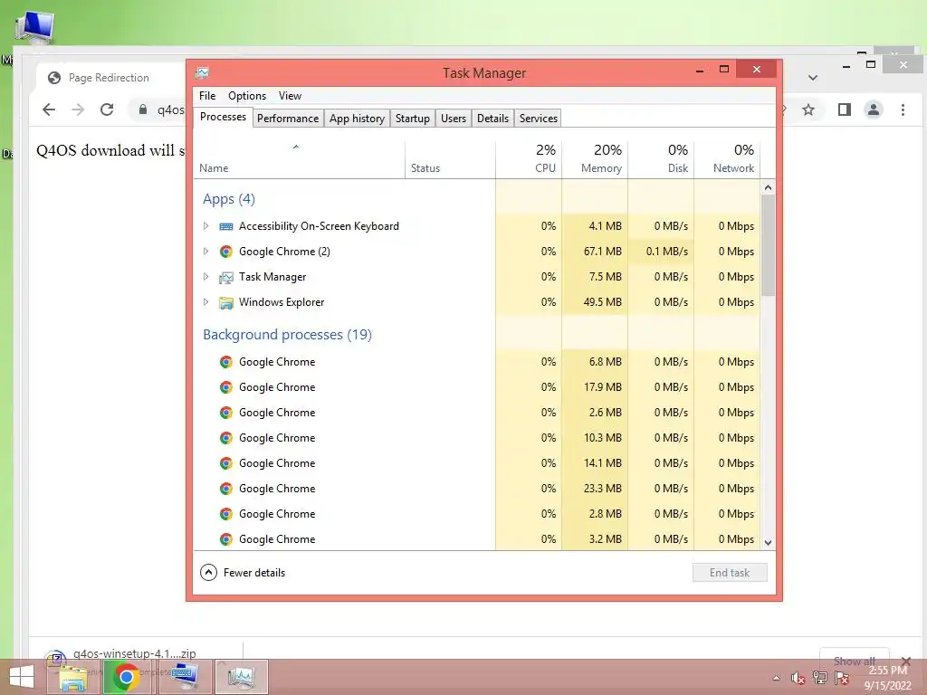Select the Chrome background process using 23.3 MB

[476, 489]
